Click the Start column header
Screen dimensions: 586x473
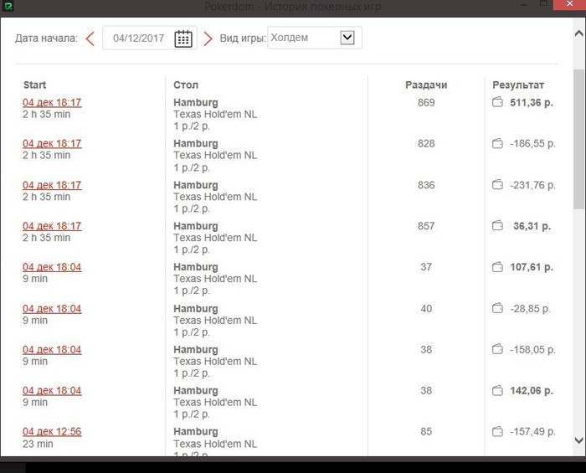(x=35, y=85)
